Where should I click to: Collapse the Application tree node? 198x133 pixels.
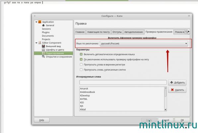[36, 22]
